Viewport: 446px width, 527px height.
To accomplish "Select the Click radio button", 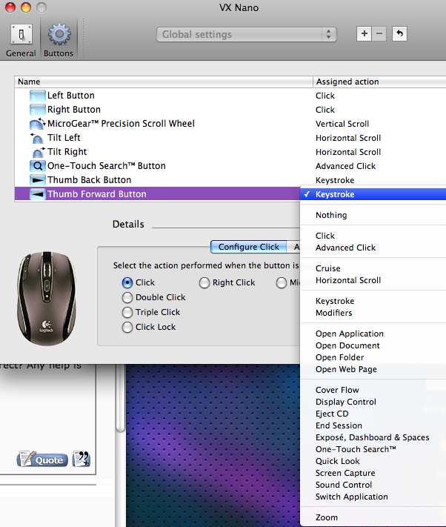I will [127, 282].
